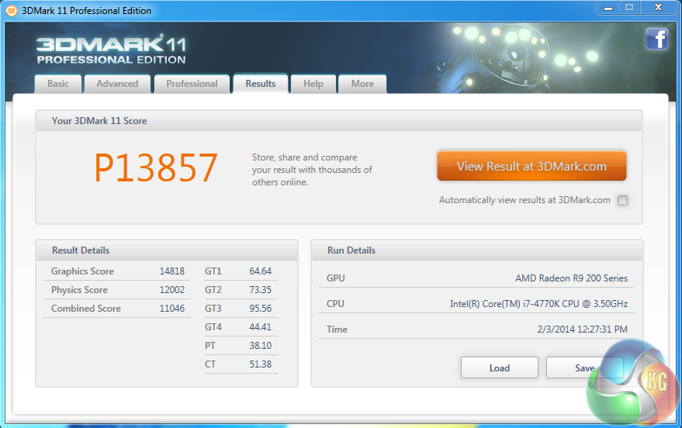Click the GT2 row label

pos(213,290)
